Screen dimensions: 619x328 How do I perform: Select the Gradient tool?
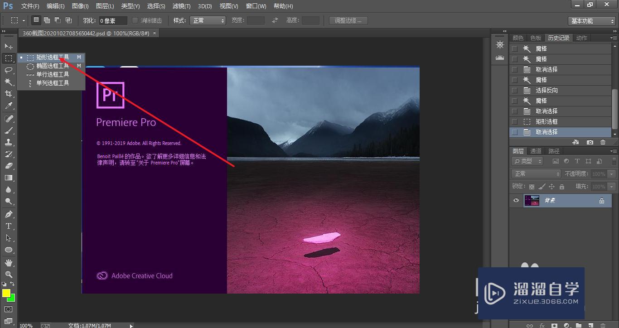click(x=9, y=178)
